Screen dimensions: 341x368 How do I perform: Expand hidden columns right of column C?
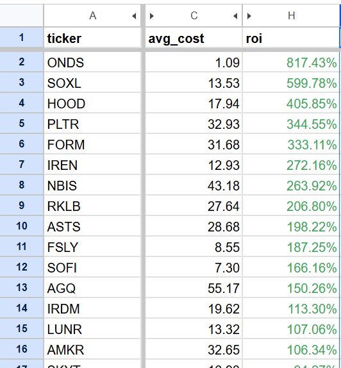235,16
